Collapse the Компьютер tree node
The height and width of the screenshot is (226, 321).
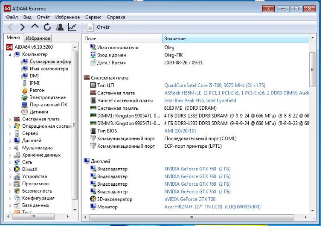tap(10, 54)
